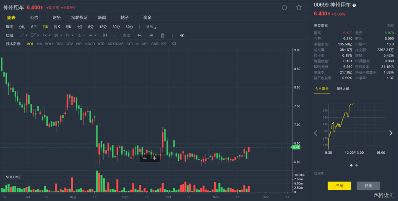This screenshot has height=201, width=398.
Task: Expand arrow marker tool dropdown arrow
Action: coord(72,35)
